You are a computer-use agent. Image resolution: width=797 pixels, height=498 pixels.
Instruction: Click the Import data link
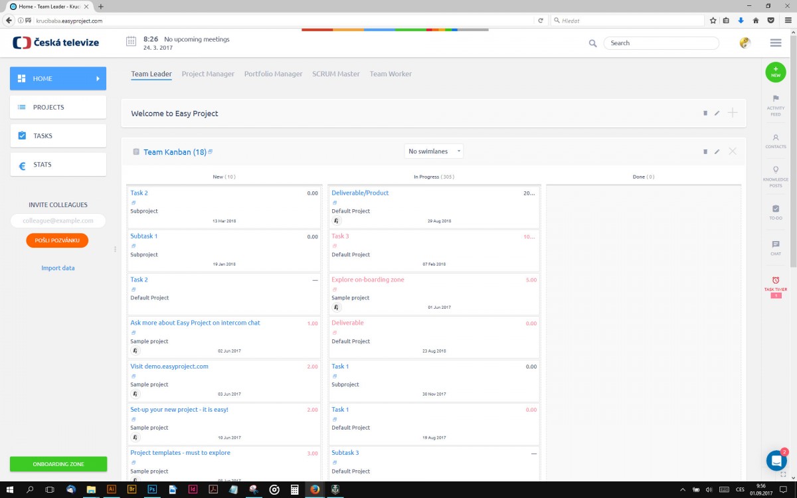[x=58, y=268]
